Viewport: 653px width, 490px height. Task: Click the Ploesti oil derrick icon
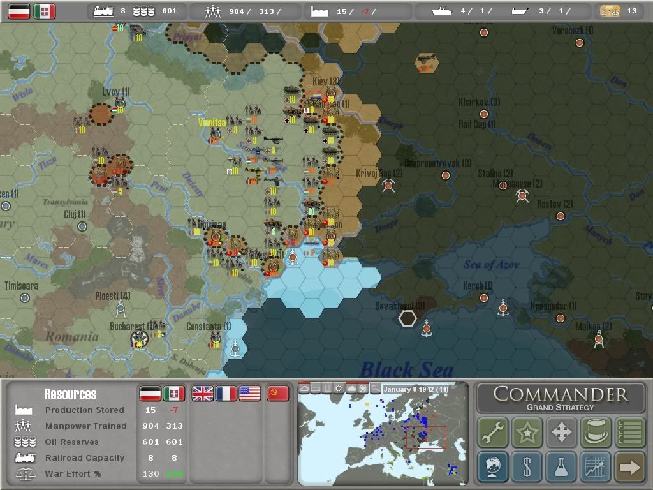point(121,309)
